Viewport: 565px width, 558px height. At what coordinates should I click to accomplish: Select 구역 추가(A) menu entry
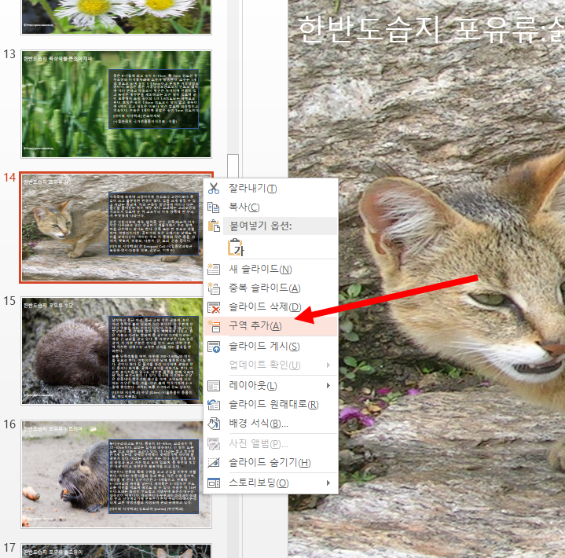[x=271, y=326]
